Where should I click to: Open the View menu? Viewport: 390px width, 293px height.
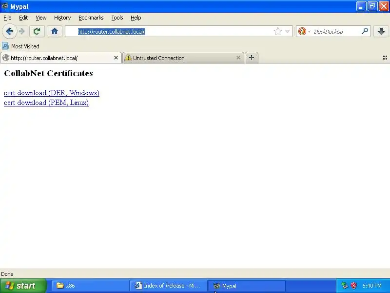(41, 18)
